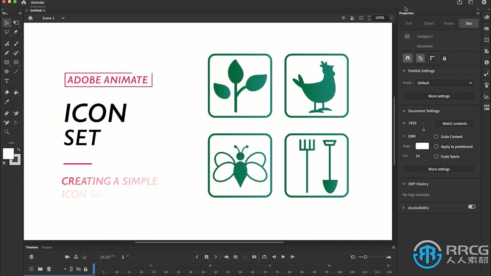The width and height of the screenshot is (491, 276).
Task: Open the Stage color swatch
Action: (422, 146)
